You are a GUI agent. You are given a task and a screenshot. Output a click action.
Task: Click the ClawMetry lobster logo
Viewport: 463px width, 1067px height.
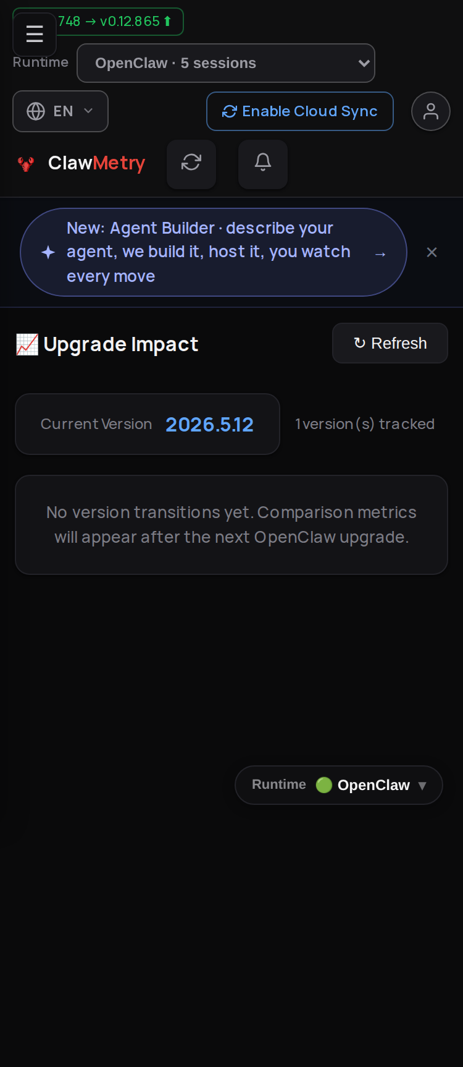pyautogui.click(x=26, y=164)
